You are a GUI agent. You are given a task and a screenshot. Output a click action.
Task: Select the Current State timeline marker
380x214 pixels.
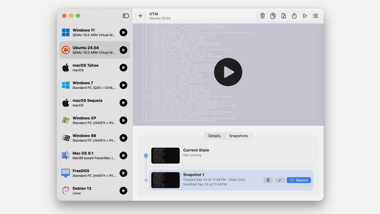click(146, 155)
